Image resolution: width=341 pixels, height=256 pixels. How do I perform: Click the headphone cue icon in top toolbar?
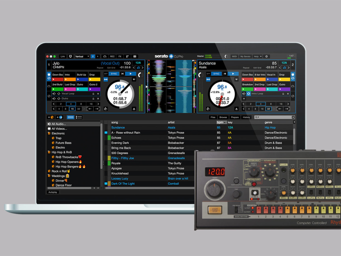[105, 56]
